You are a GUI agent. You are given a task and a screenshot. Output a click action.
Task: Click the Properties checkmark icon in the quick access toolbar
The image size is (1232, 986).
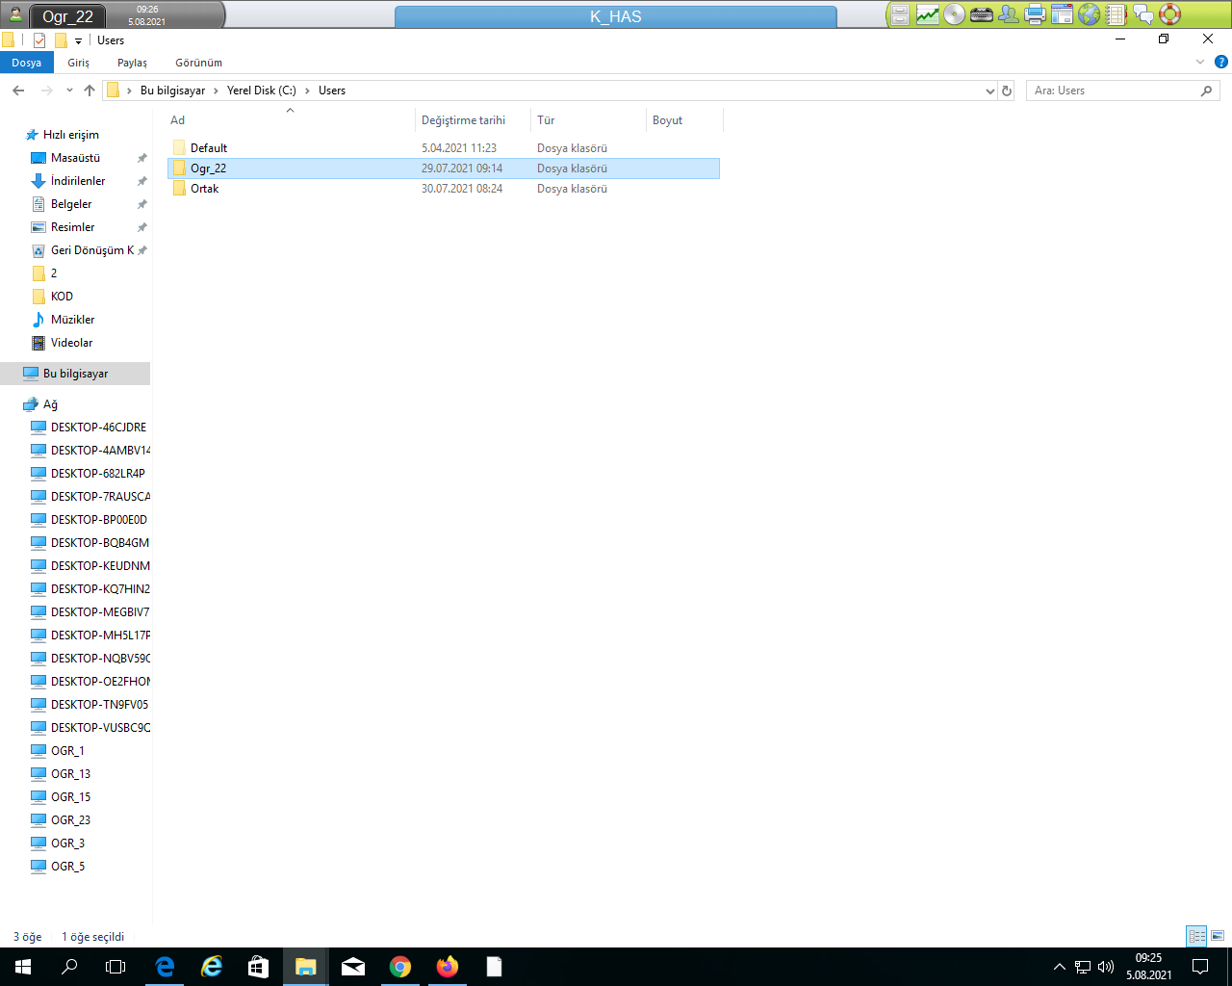(x=39, y=40)
